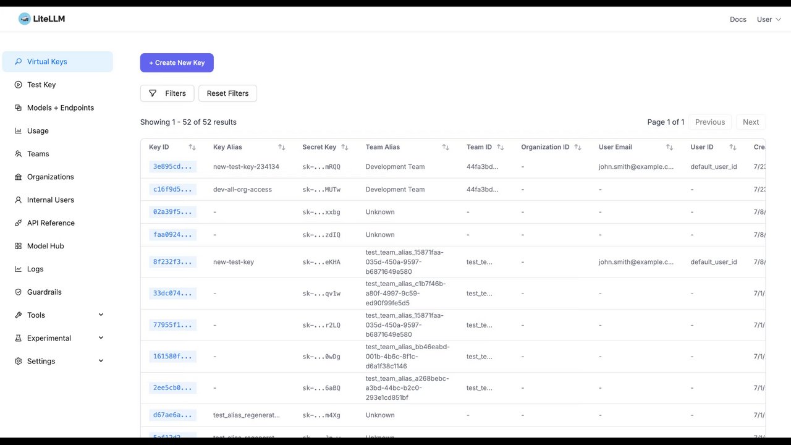Click the Usage bar chart icon
The width and height of the screenshot is (791, 445).
click(19, 131)
